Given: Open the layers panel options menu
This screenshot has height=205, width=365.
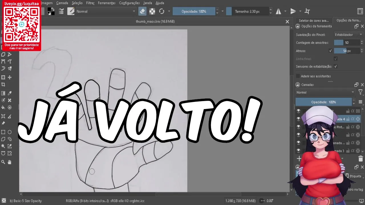Looking at the screenshot, I should click(360, 102).
